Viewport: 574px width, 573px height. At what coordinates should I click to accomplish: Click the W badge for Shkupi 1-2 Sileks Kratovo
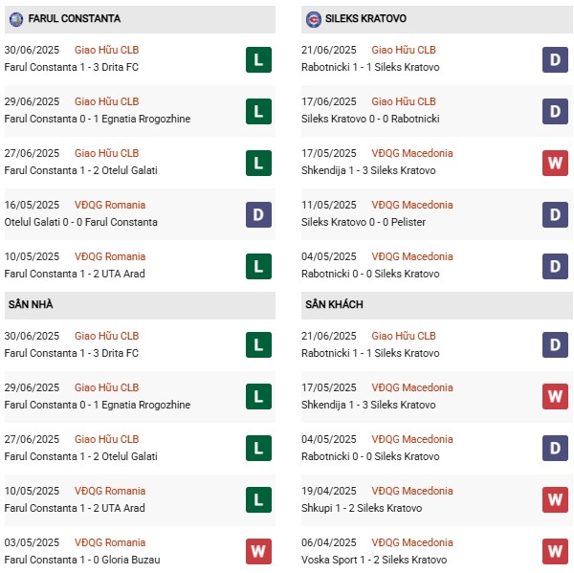tap(555, 499)
